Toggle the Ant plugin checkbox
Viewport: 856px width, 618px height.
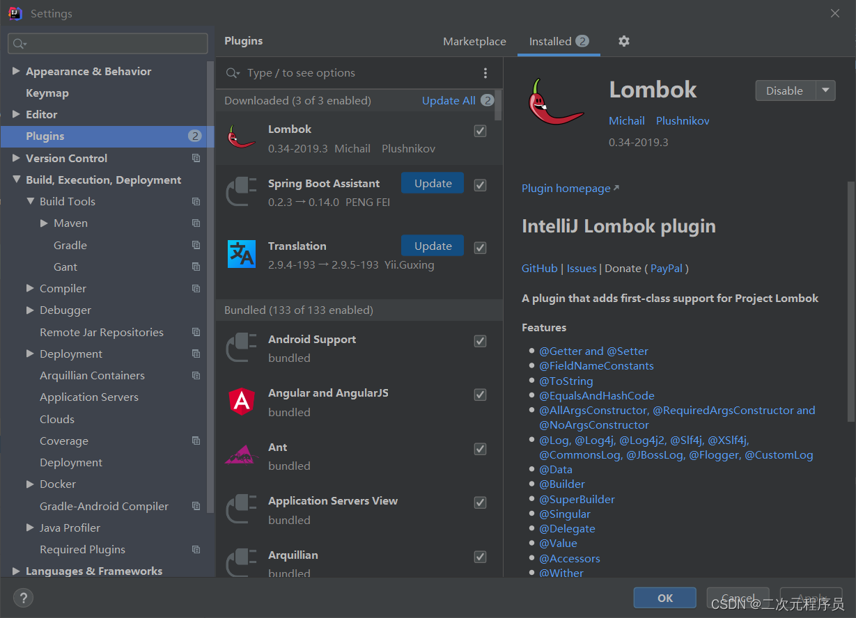(x=480, y=449)
